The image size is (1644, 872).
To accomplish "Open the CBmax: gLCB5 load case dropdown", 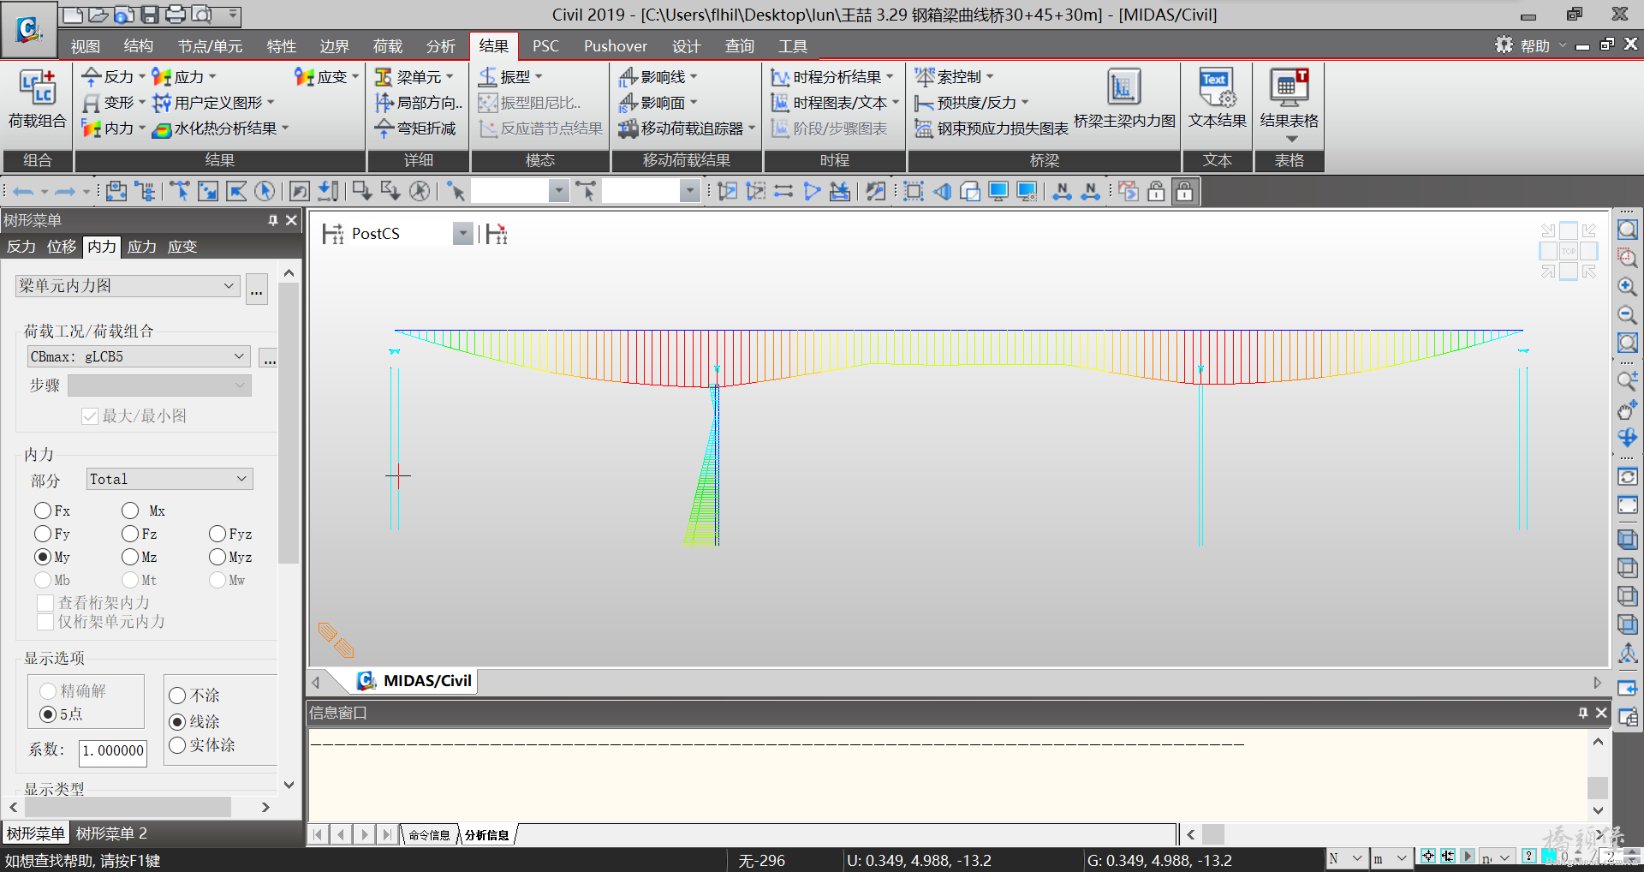I will coord(139,357).
